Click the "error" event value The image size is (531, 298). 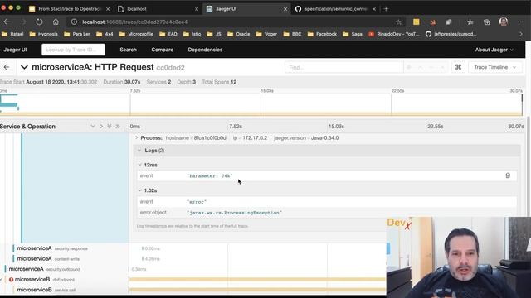197,202
